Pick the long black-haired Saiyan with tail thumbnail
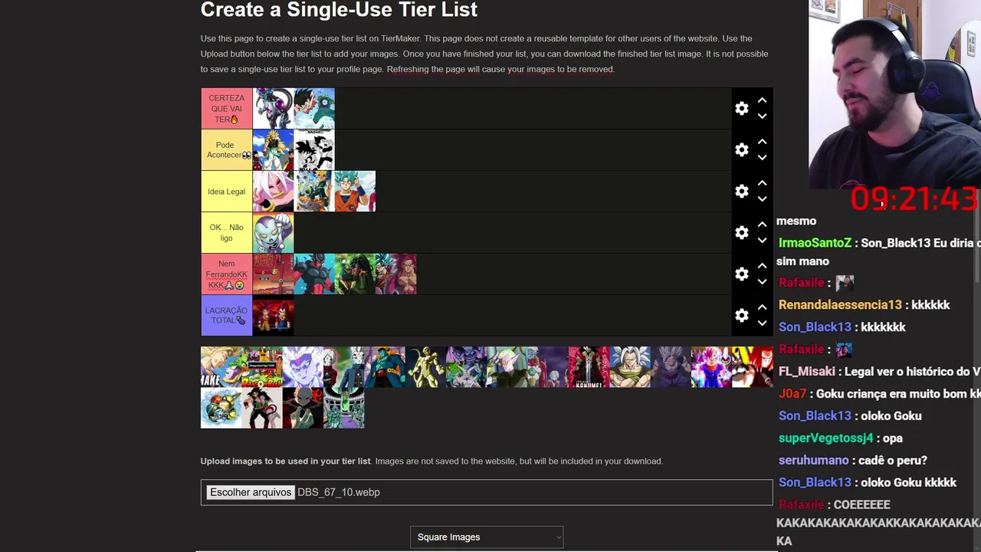Viewport: 981px width, 552px height. (262, 408)
